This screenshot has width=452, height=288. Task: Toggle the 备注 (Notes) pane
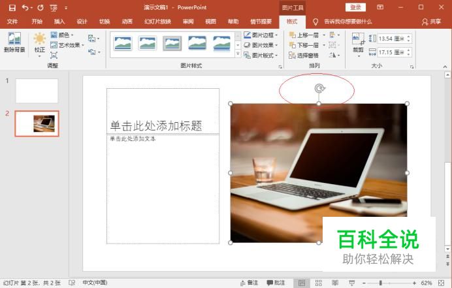[250, 283]
